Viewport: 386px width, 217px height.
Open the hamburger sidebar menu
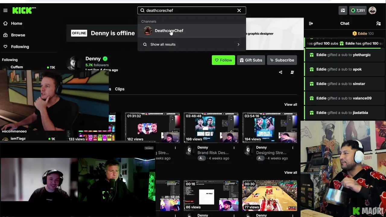pos(5,11)
